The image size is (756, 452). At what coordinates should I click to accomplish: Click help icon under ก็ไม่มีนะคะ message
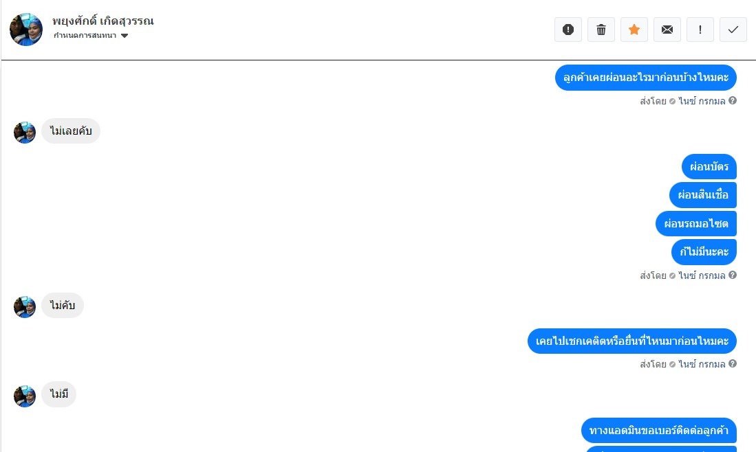(x=733, y=275)
